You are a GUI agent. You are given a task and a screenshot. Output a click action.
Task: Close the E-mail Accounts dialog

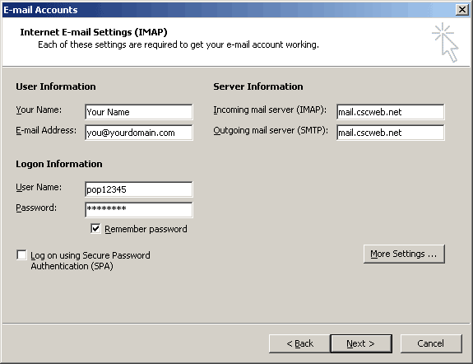click(461, 10)
